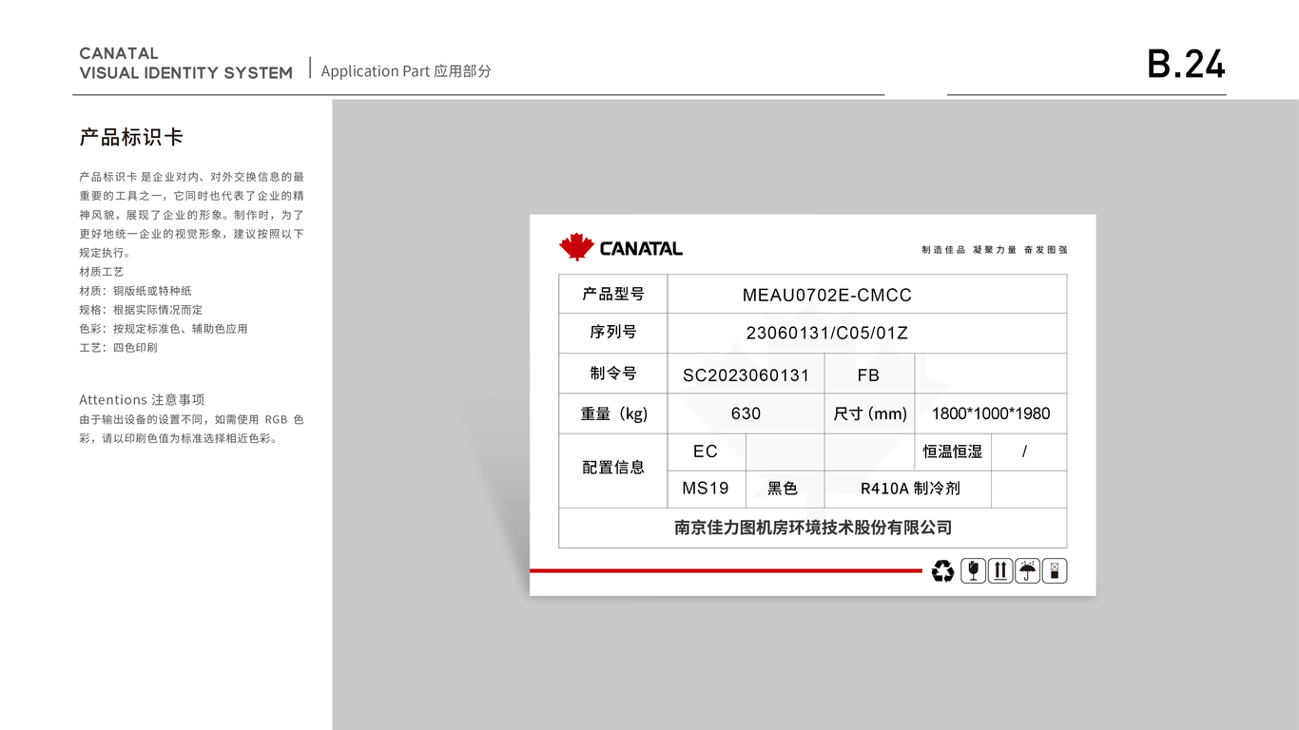
Task: Click the weight value '630'
Action: (746, 413)
